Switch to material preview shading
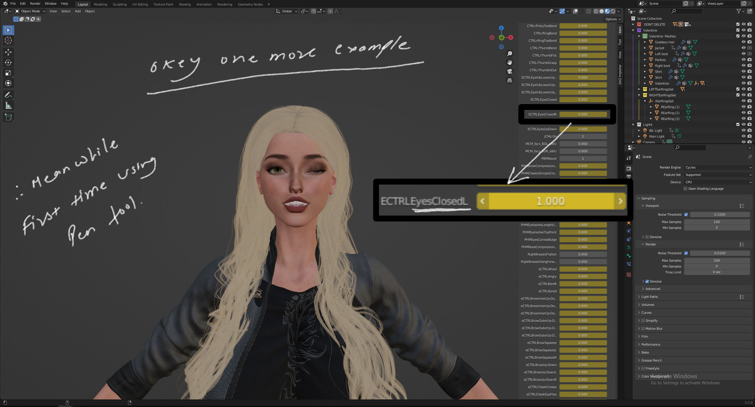 [607, 11]
